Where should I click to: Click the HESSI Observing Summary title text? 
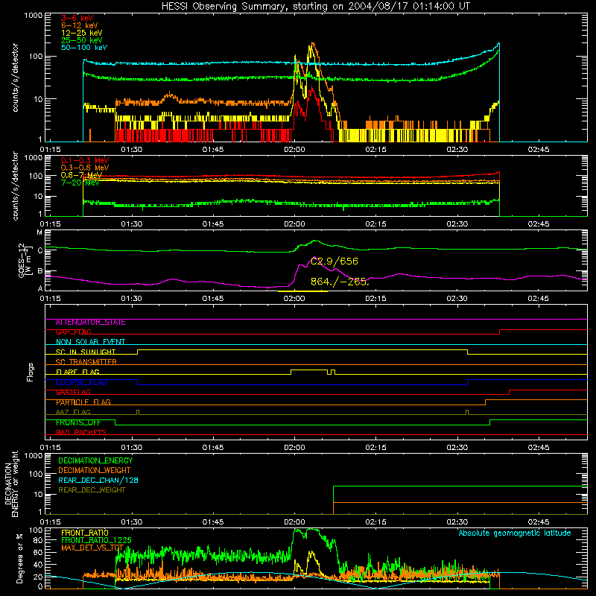point(315,7)
